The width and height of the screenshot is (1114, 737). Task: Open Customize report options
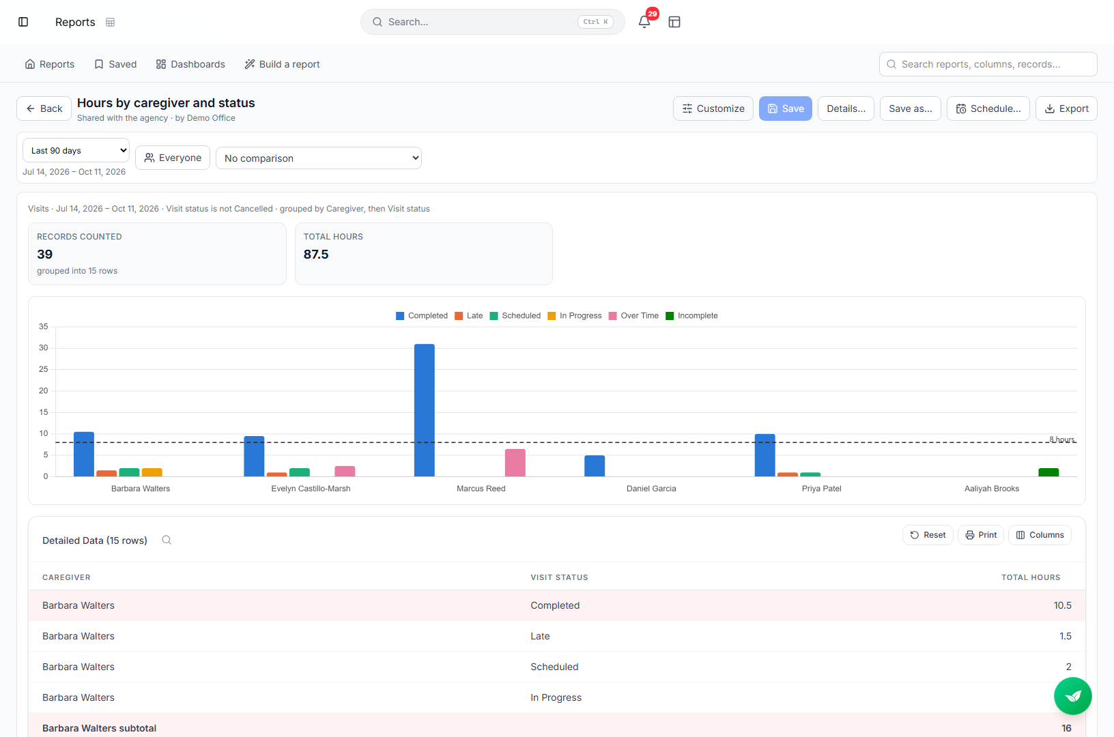713,109
